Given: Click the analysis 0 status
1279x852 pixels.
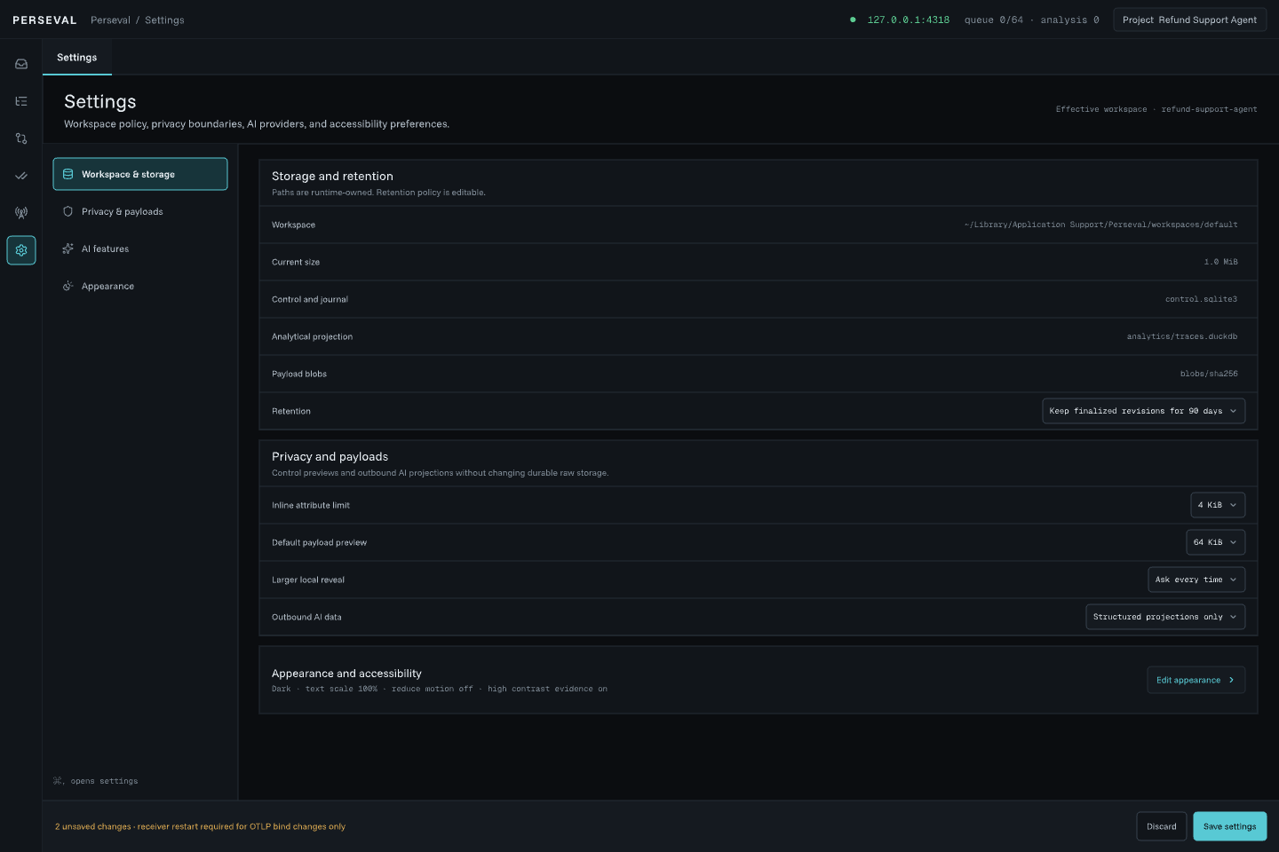Looking at the screenshot, I should click(1069, 20).
